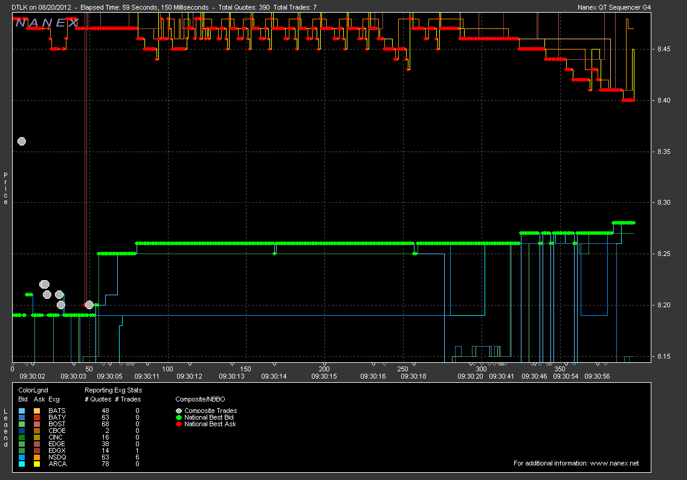Click the 09:30:02 time axis label
687x480 pixels.
tap(33, 376)
